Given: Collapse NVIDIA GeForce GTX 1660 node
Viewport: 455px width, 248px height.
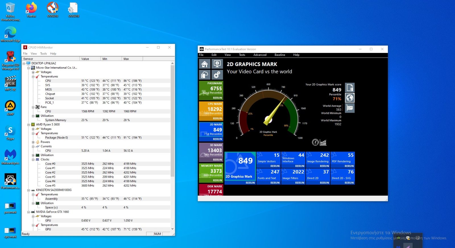Looking at the screenshot, I should [x=28, y=212].
